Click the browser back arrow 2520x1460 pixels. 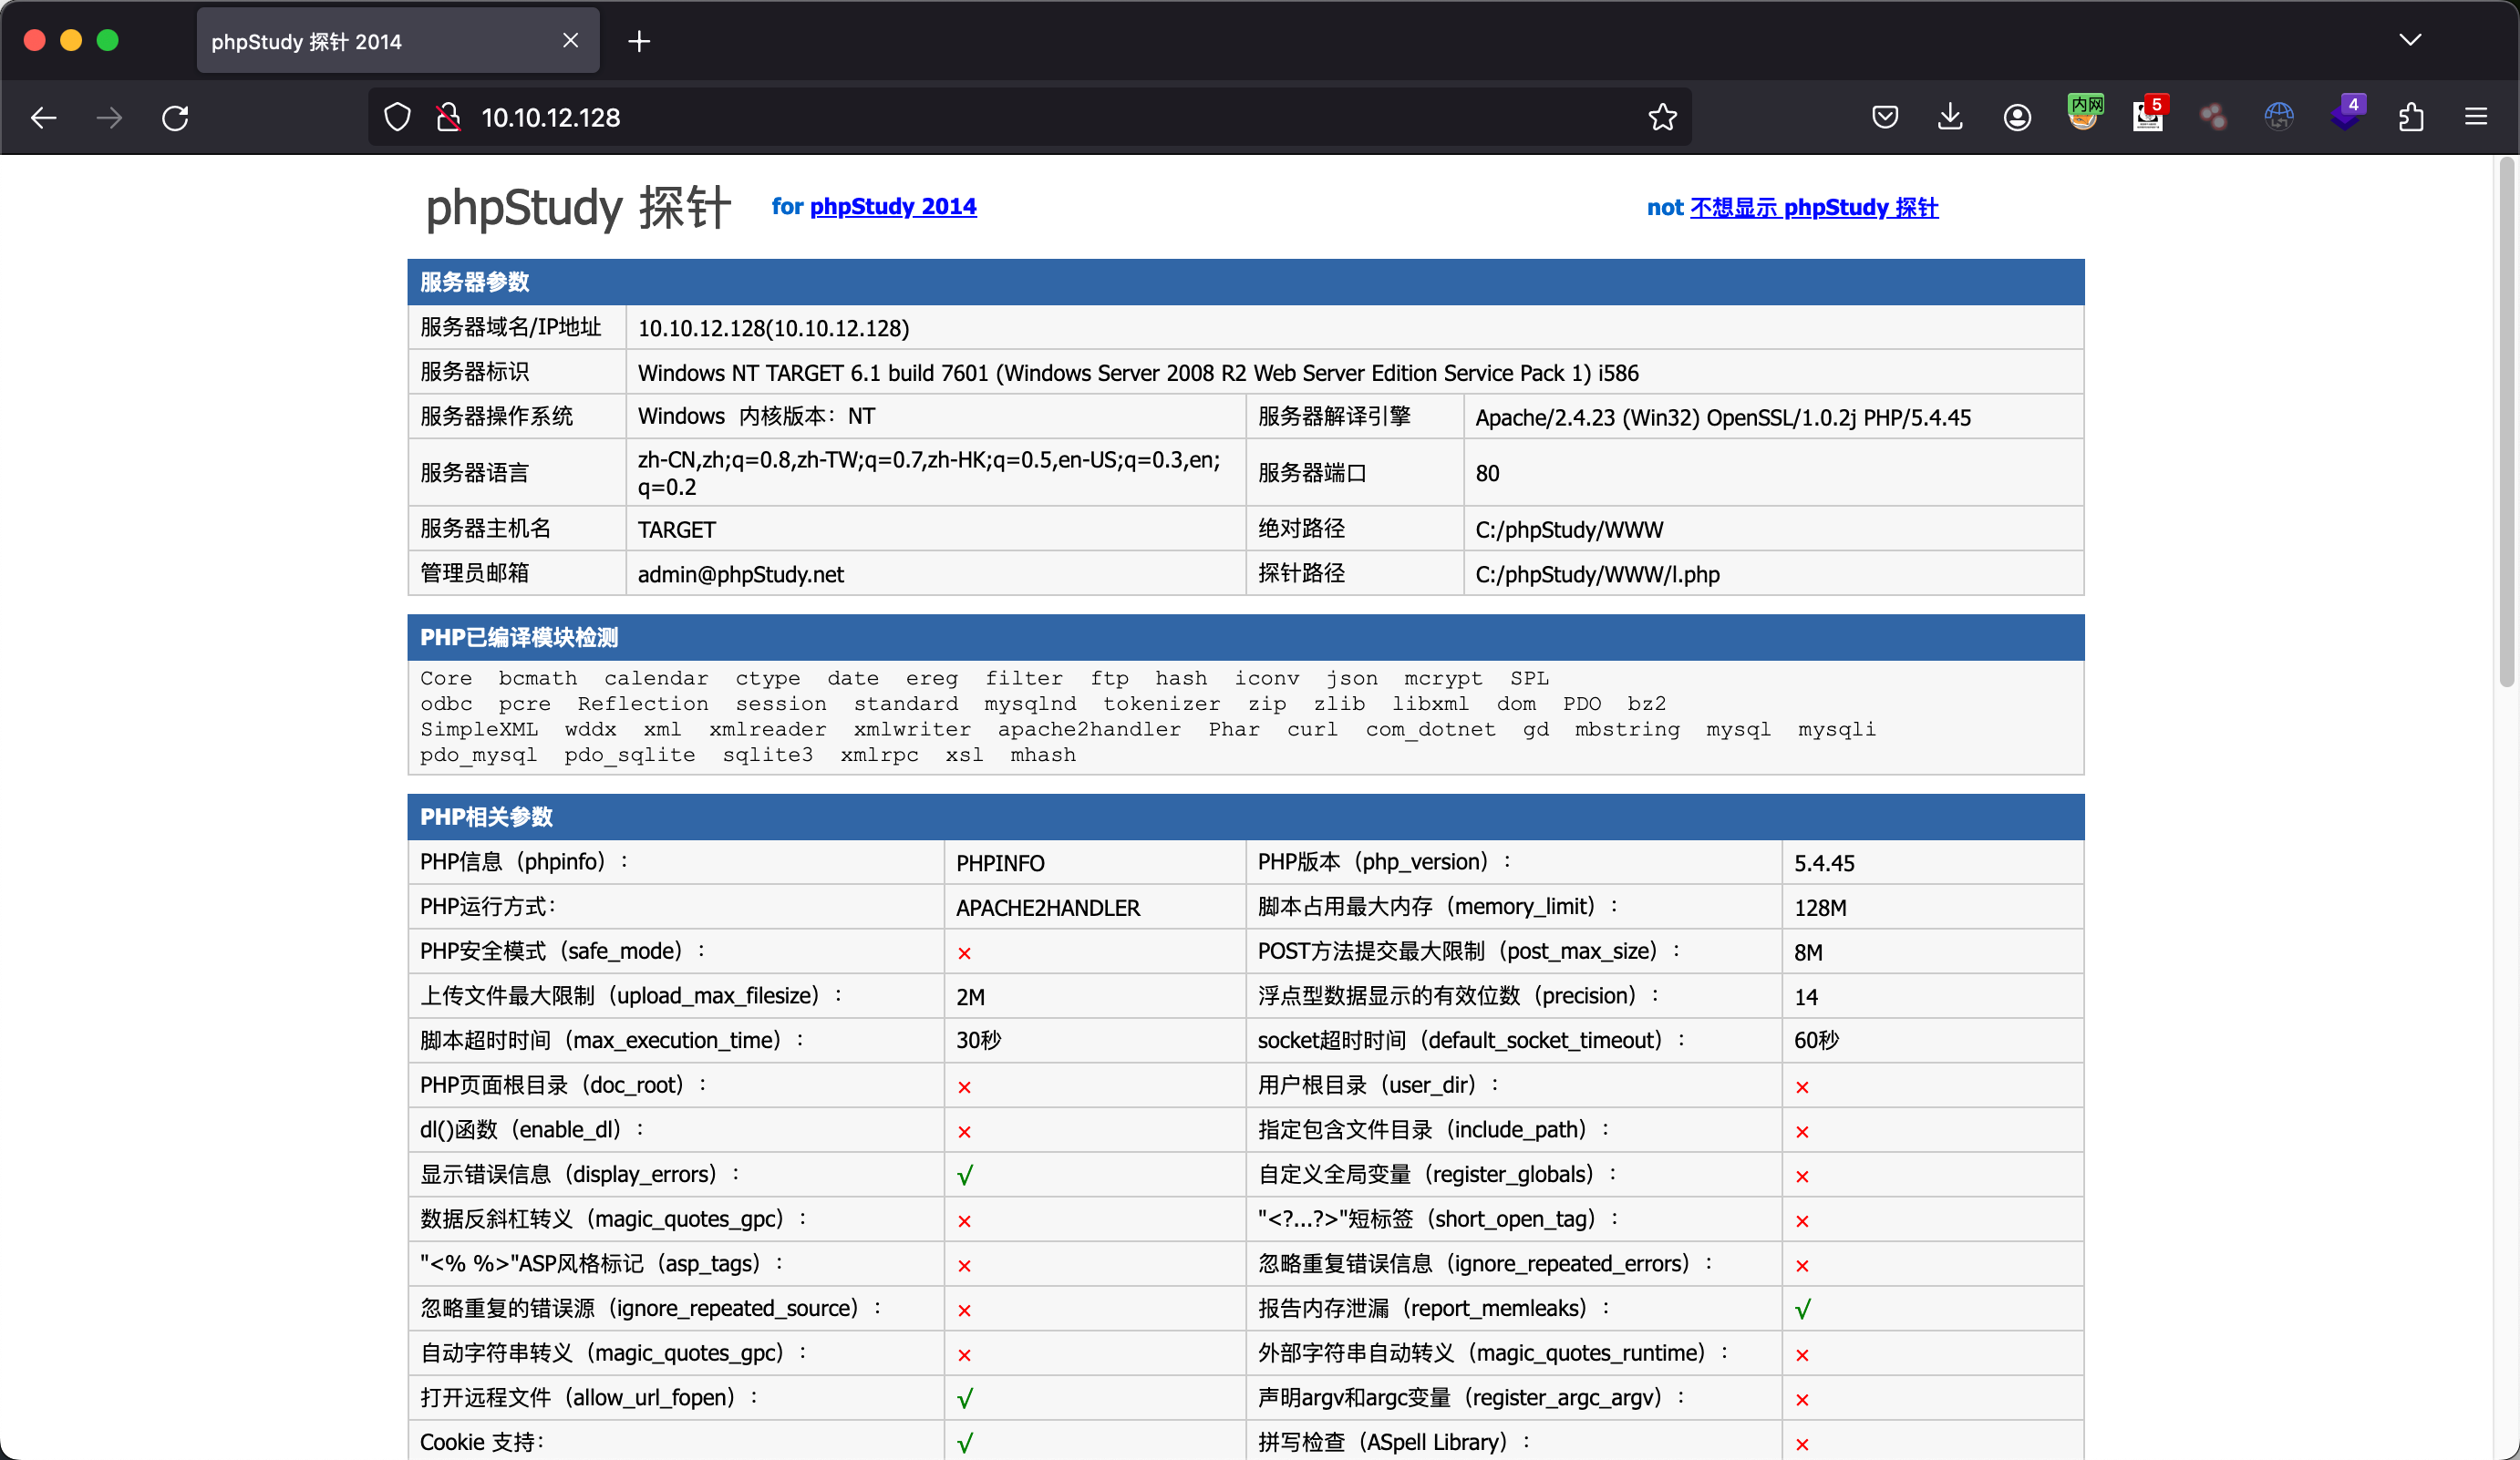click(43, 118)
